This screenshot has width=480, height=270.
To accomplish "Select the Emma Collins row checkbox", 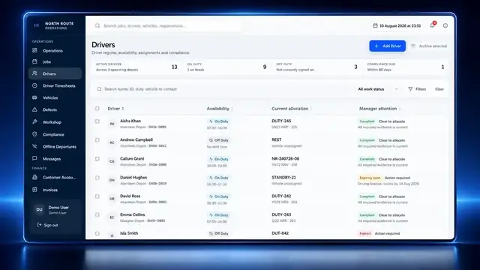I will (x=97, y=214).
